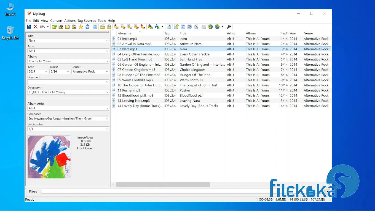Open the File menu
375x211 pixels.
click(x=28, y=21)
